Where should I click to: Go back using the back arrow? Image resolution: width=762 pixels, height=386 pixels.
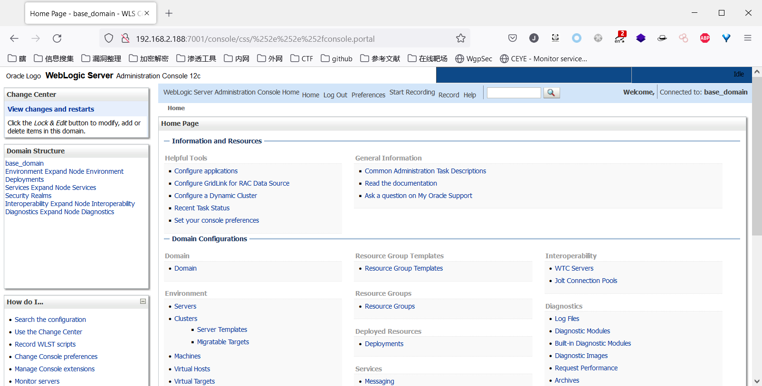point(14,38)
